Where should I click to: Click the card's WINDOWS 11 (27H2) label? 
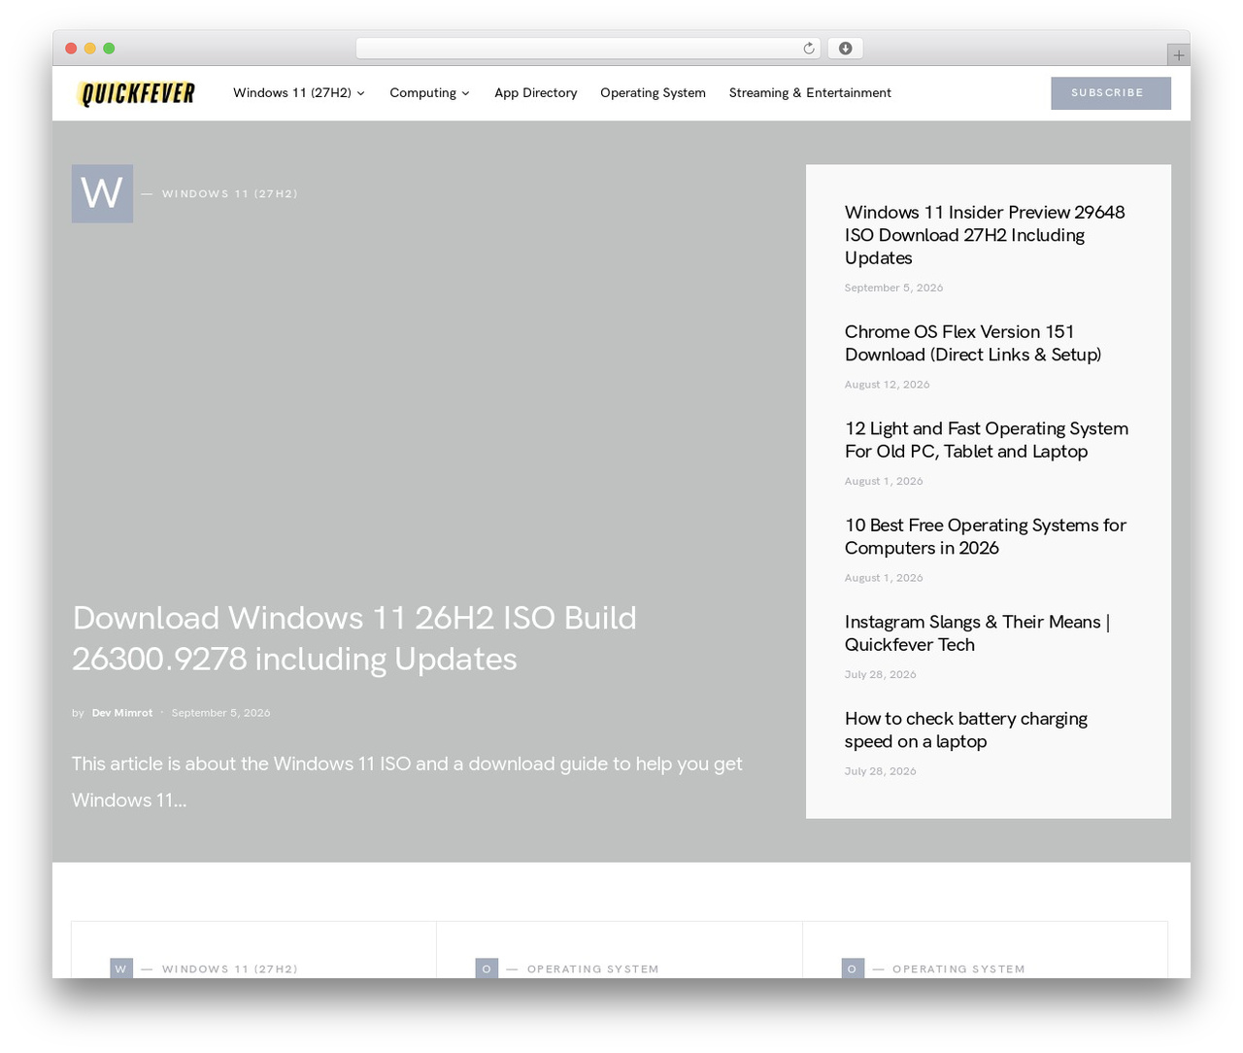coord(229,969)
